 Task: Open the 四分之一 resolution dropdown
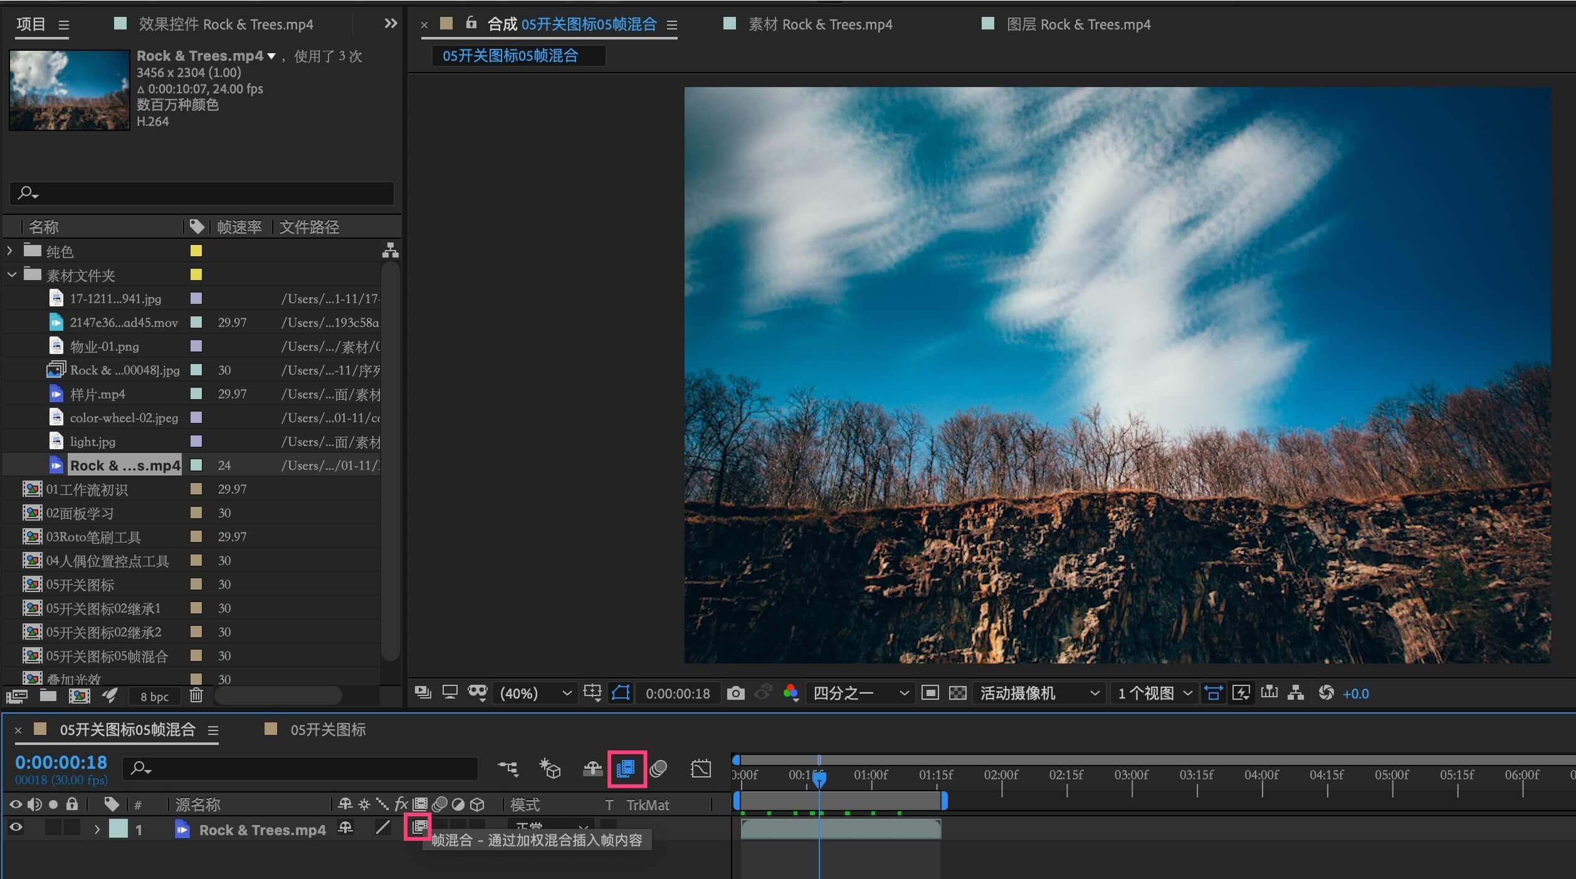(860, 693)
